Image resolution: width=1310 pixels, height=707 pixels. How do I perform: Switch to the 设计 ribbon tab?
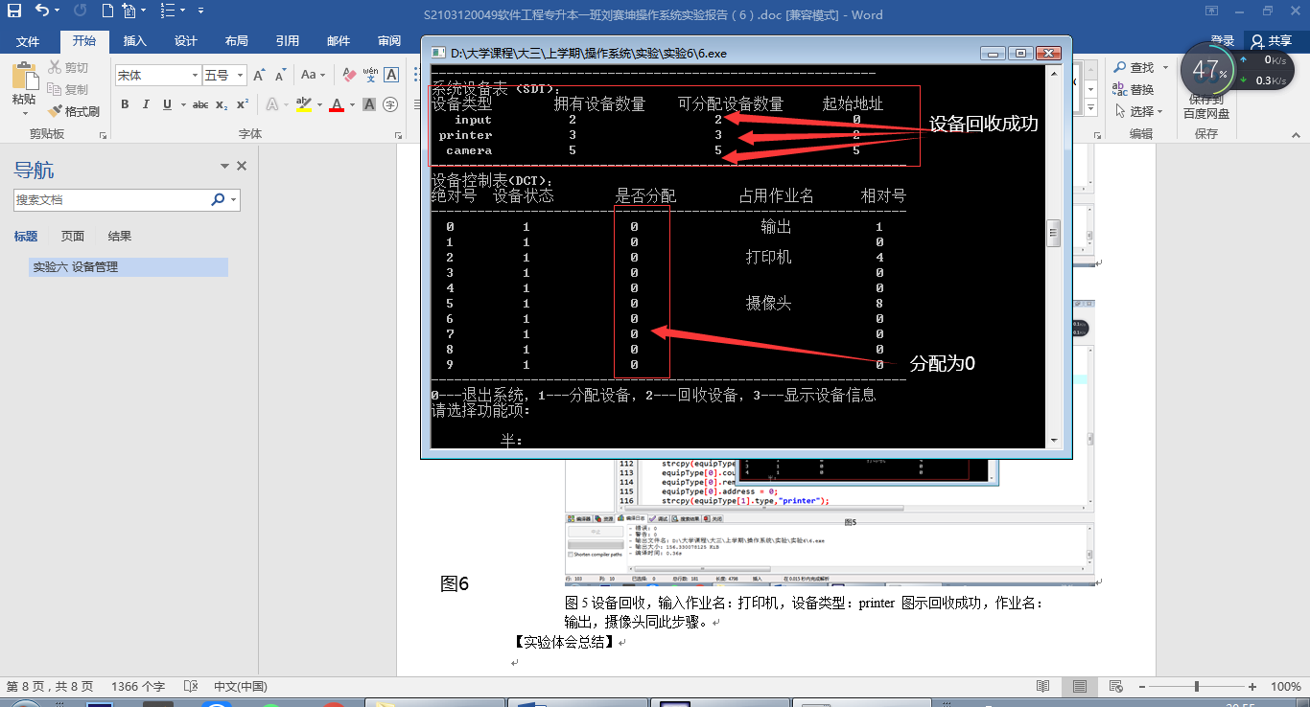click(x=186, y=41)
